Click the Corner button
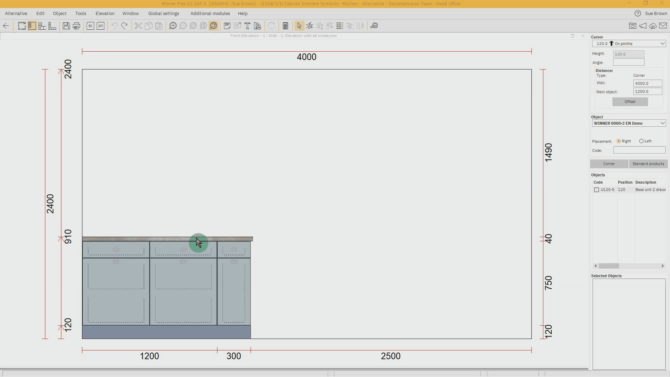 coord(609,163)
